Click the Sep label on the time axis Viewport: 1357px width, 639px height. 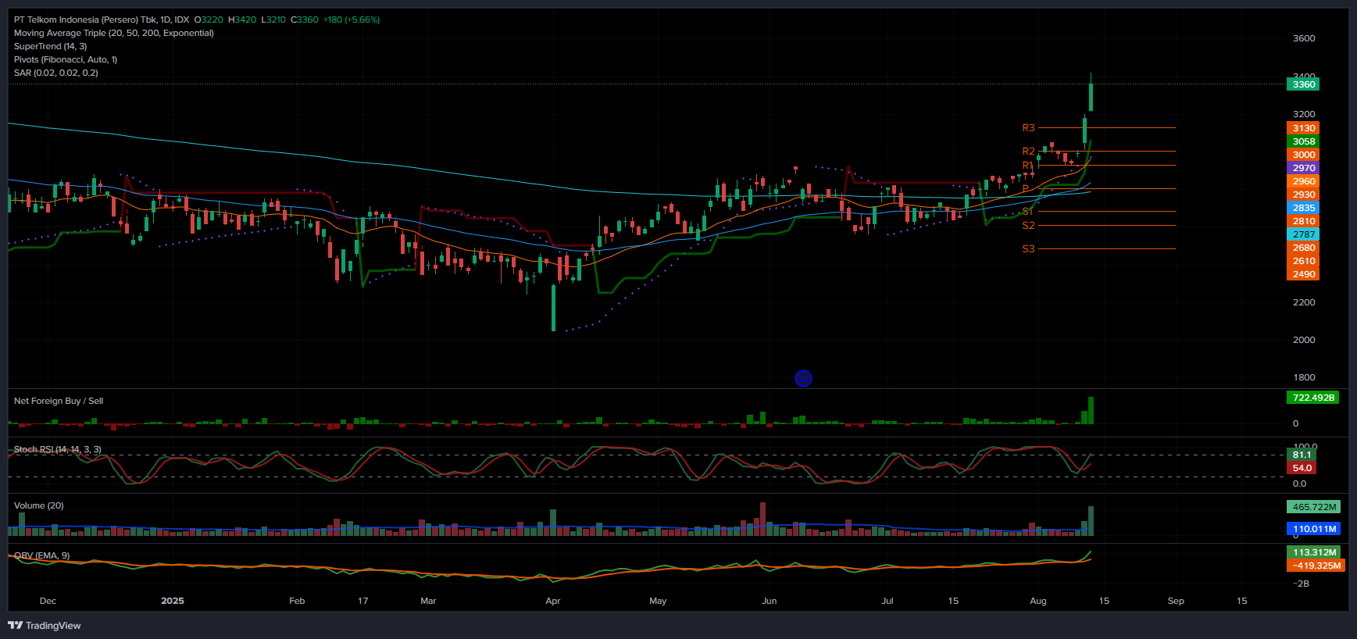[1176, 601]
